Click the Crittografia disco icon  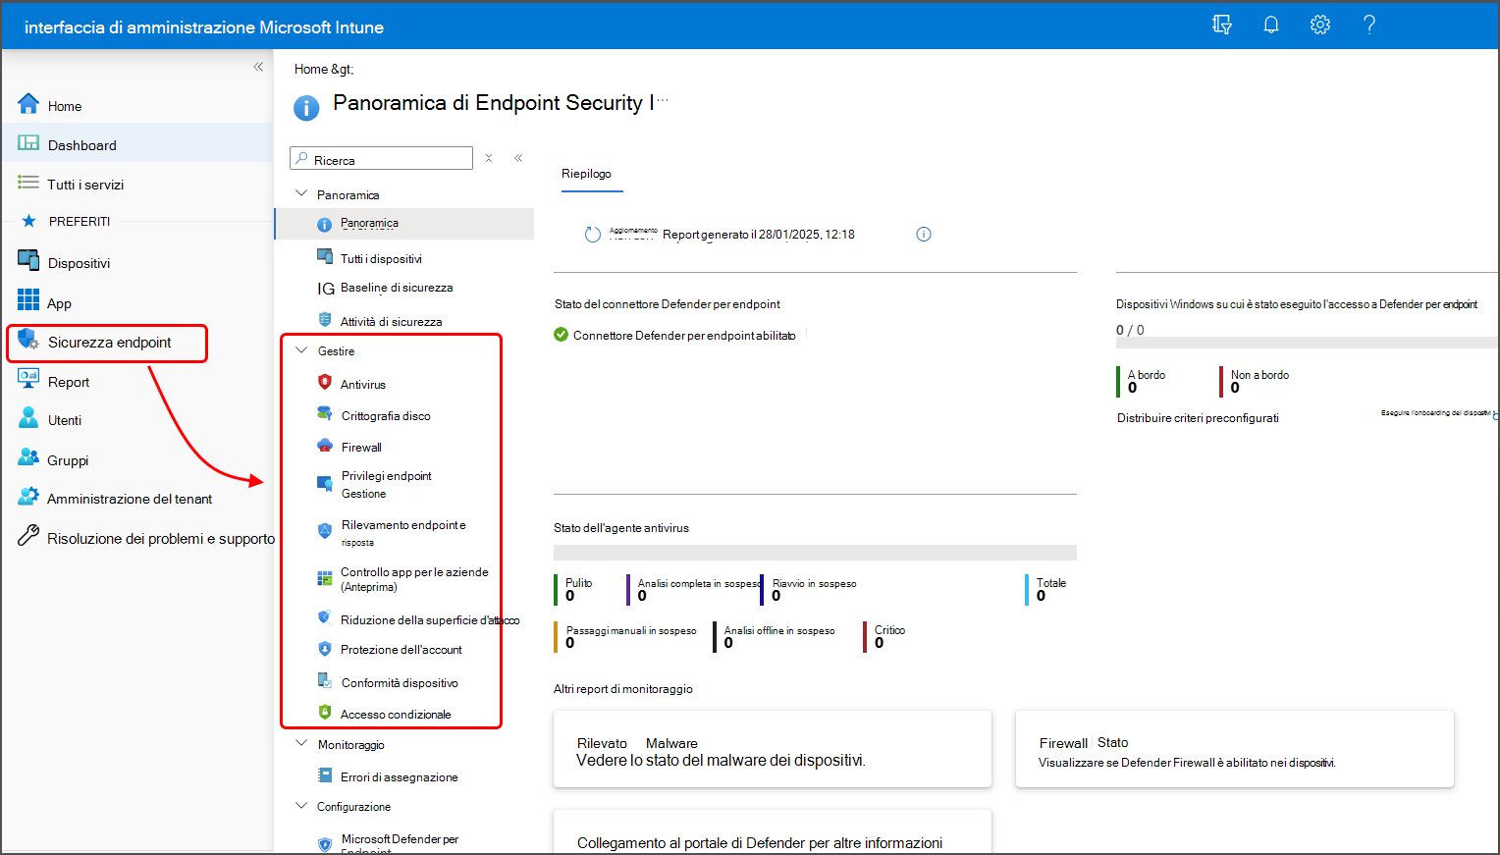tap(325, 413)
